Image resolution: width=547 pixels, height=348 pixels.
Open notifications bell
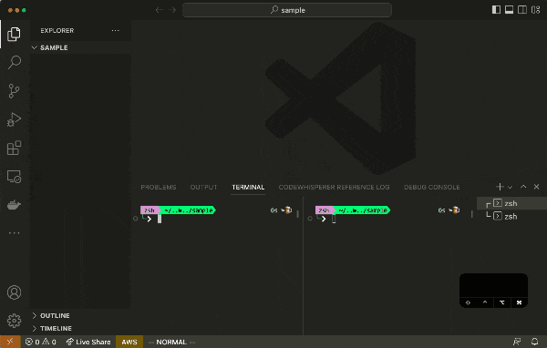click(534, 342)
